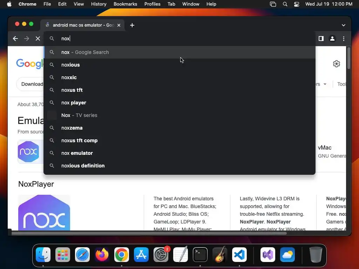Click Chrome icon in the Dock
359x269 pixels.
point(122,255)
